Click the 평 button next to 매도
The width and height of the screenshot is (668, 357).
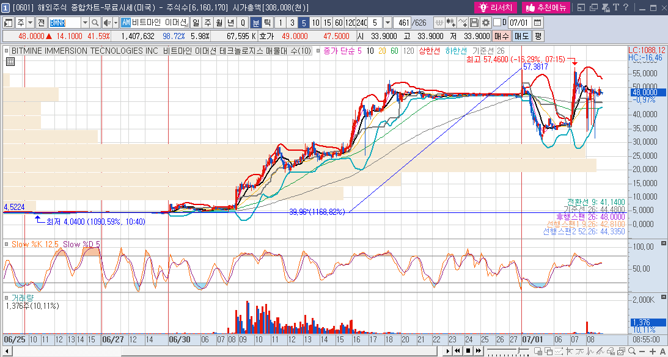point(538,36)
